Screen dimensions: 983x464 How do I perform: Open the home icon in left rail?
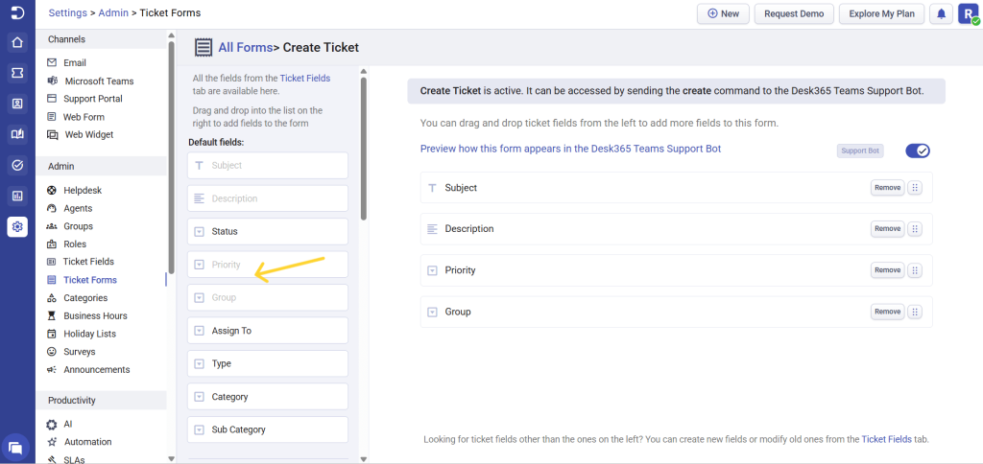pos(16,42)
